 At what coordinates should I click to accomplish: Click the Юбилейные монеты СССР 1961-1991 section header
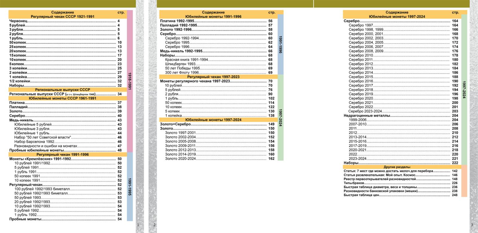point(62,98)
